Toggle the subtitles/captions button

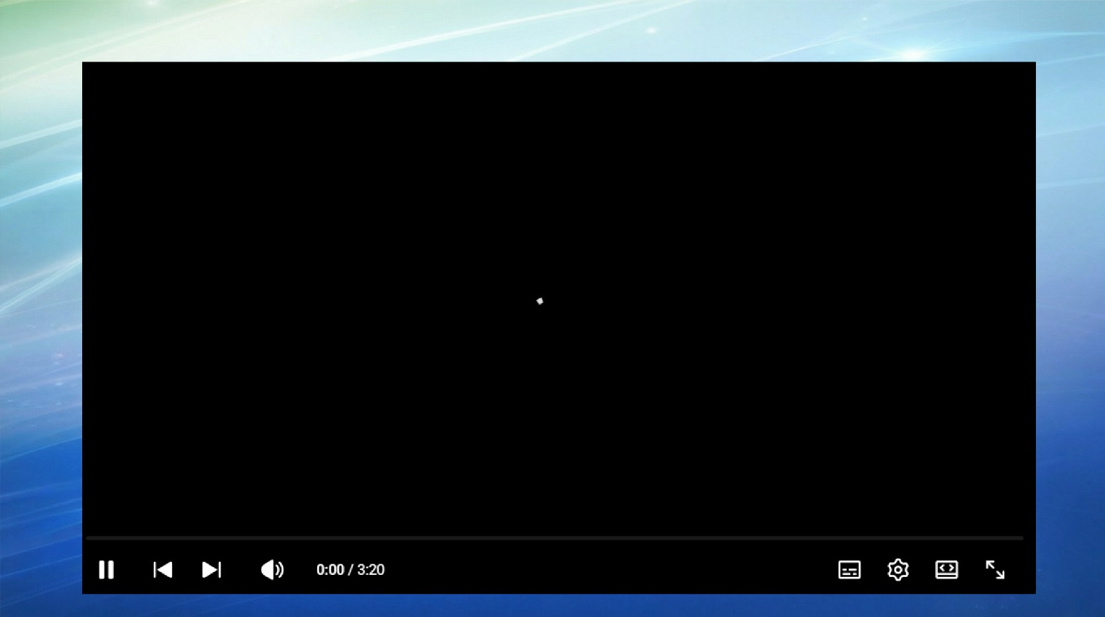pos(849,570)
